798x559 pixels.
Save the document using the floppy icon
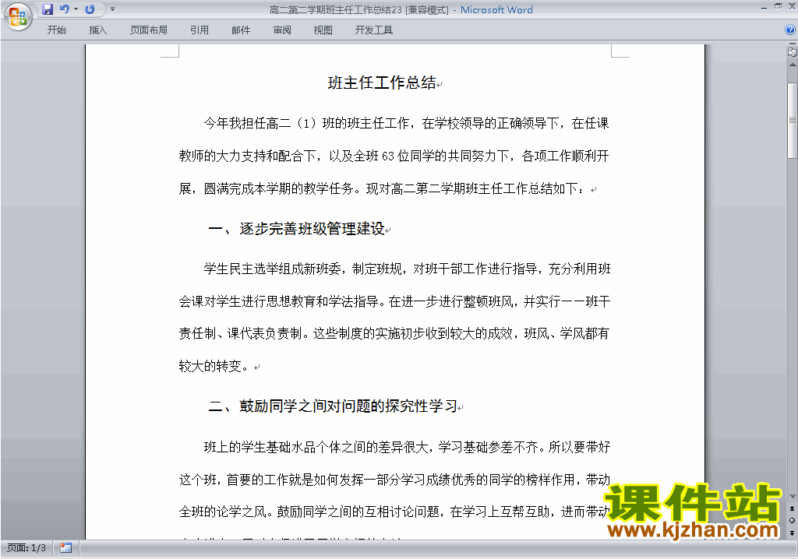48,9
